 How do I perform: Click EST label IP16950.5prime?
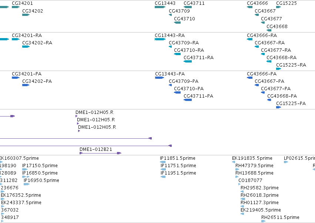pyautogui.click(x=41, y=180)
